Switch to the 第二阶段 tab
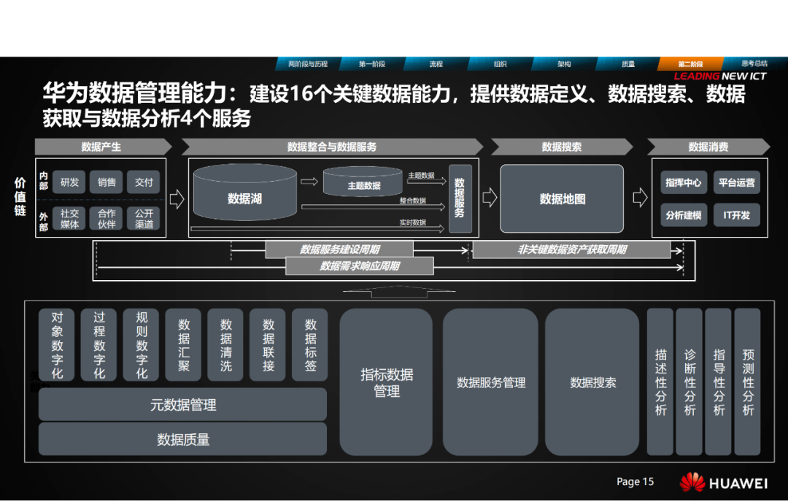788x504 pixels. (x=689, y=64)
